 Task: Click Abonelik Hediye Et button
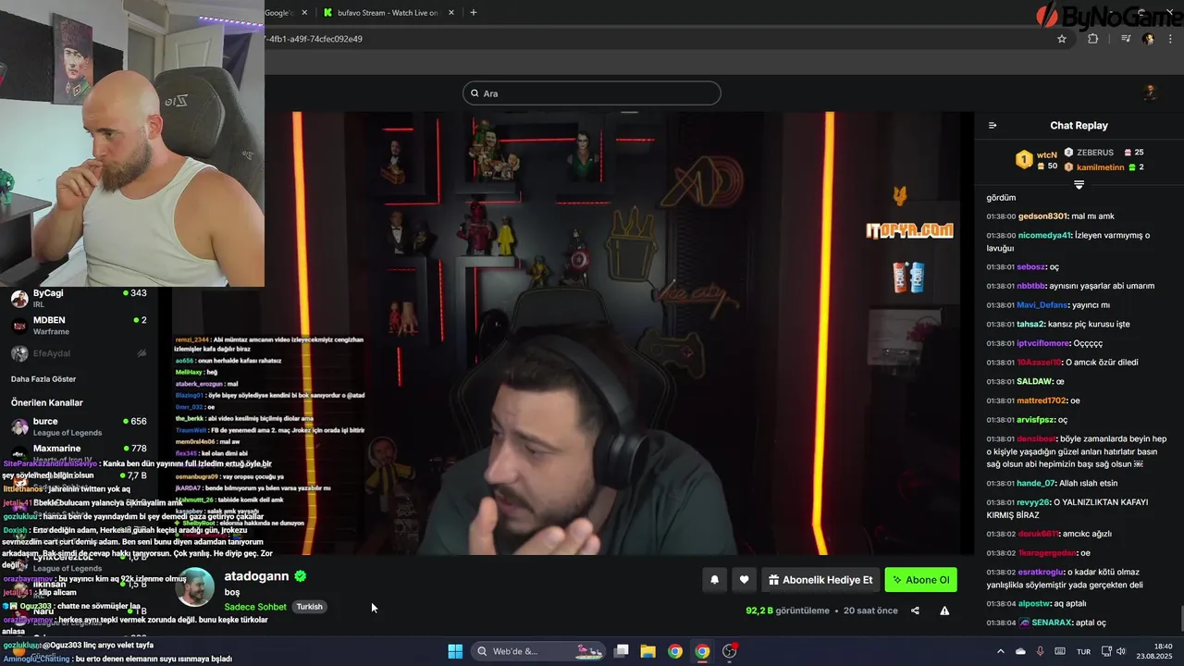[820, 580]
